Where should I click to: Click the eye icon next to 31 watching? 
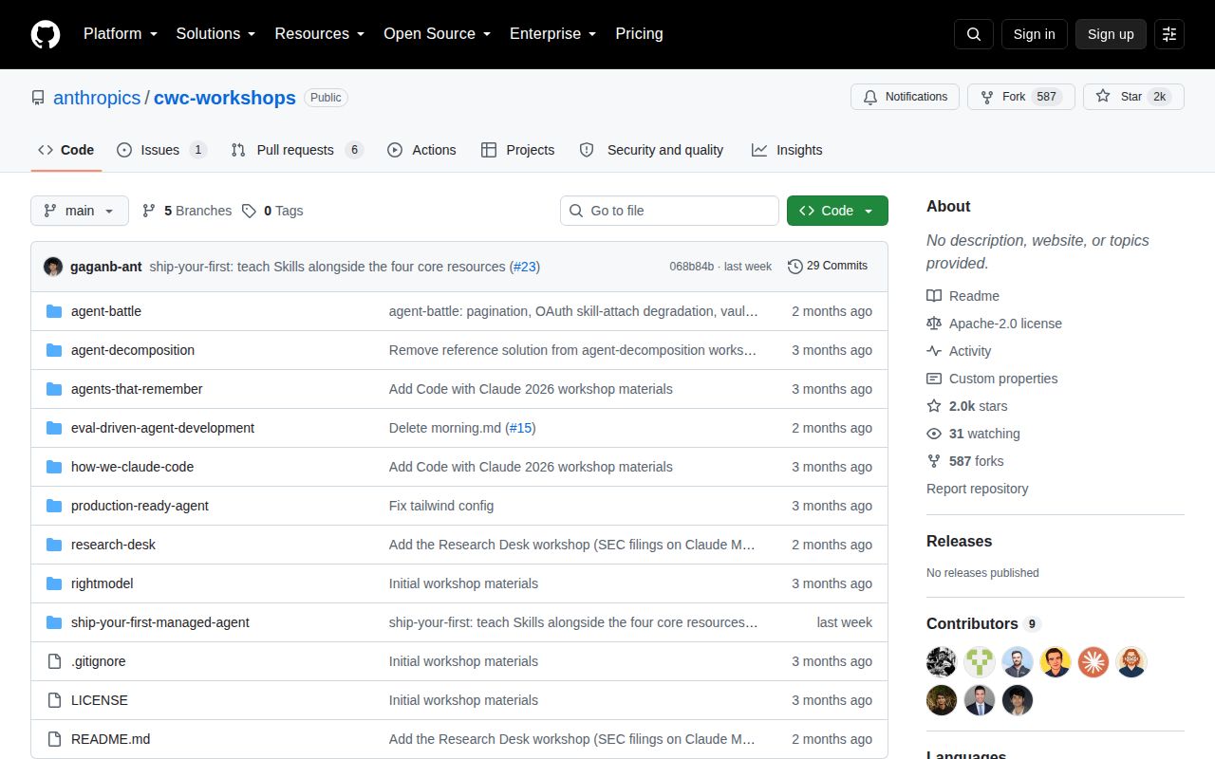tap(934, 434)
